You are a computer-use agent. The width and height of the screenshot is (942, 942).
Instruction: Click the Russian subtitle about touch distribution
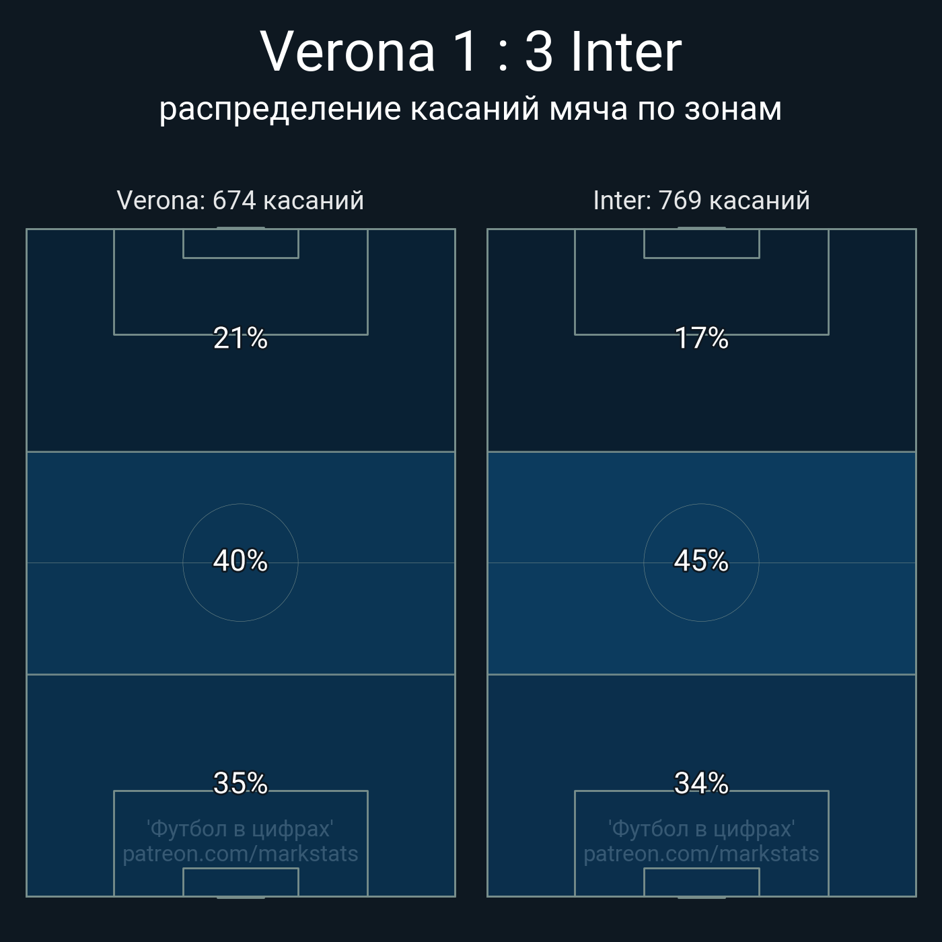[x=471, y=109]
